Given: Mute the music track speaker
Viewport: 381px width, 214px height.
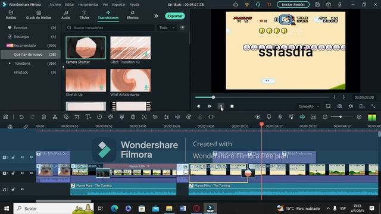Looking at the screenshot, I should [x=22, y=189].
